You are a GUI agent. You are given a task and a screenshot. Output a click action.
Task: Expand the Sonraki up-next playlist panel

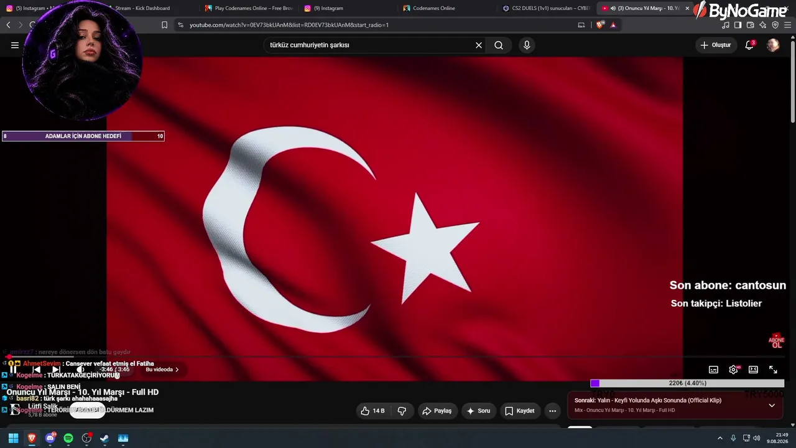click(x=772, y=405)
